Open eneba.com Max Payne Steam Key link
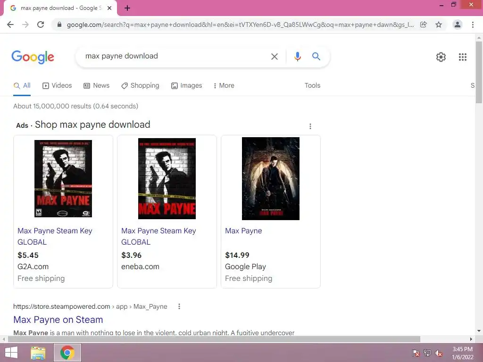The width and height of the screenshot is (483, 362). pos(158,237)
